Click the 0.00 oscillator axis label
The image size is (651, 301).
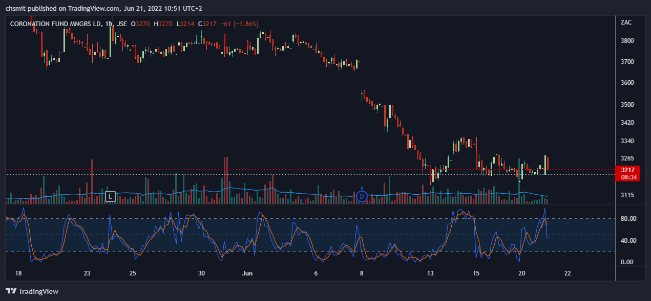[628, 262]
